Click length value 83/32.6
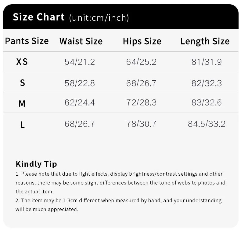This screenshot has height=234, width=241. point(207,103)
